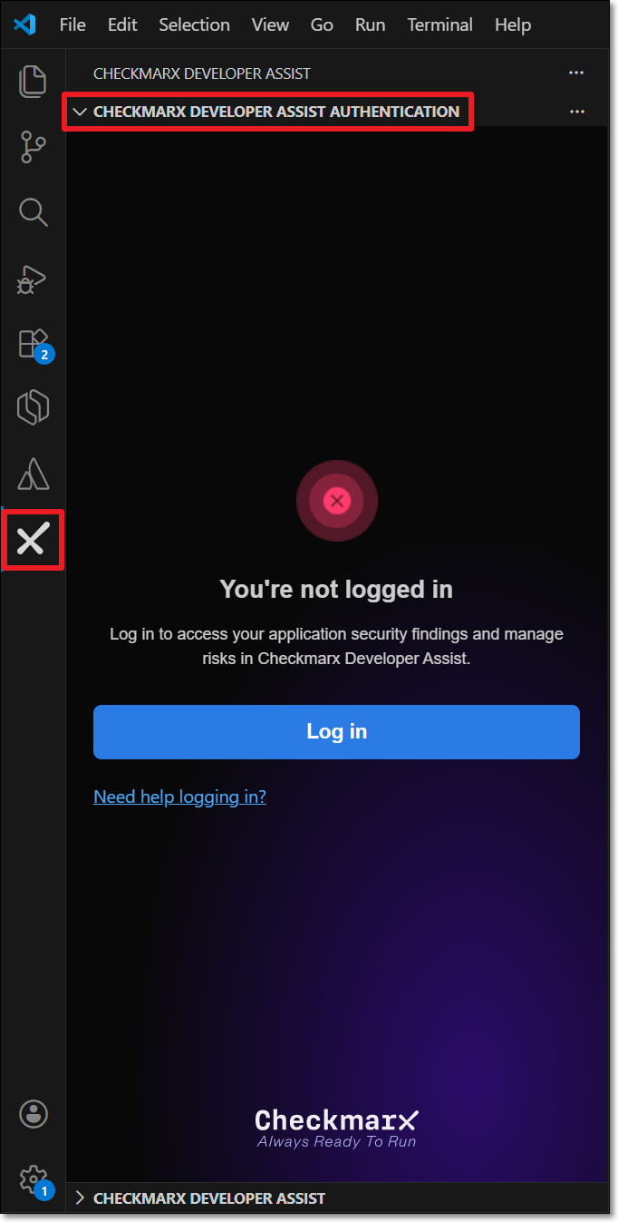Open the Manage gear settings icon
This screenshot has width=618, height=1222.
coord(34,1181)
